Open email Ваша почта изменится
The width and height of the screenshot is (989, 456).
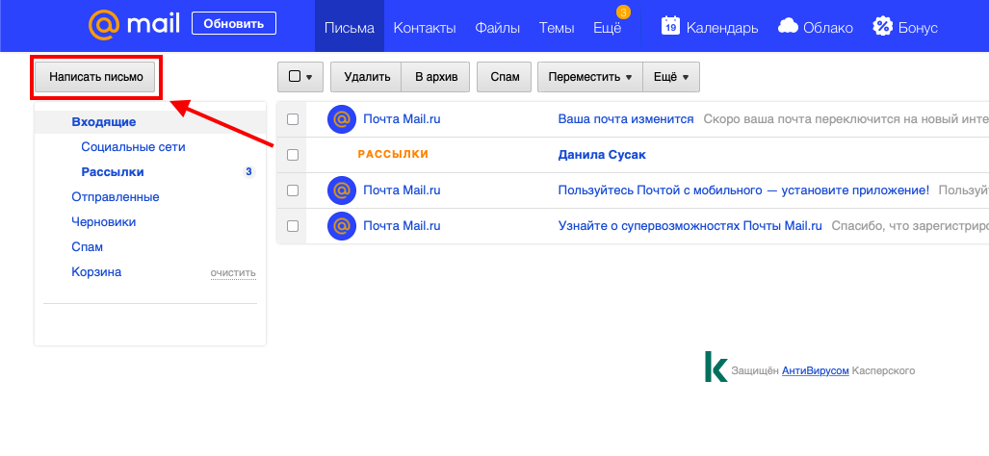pyautogui.click(x=626, y=119)
